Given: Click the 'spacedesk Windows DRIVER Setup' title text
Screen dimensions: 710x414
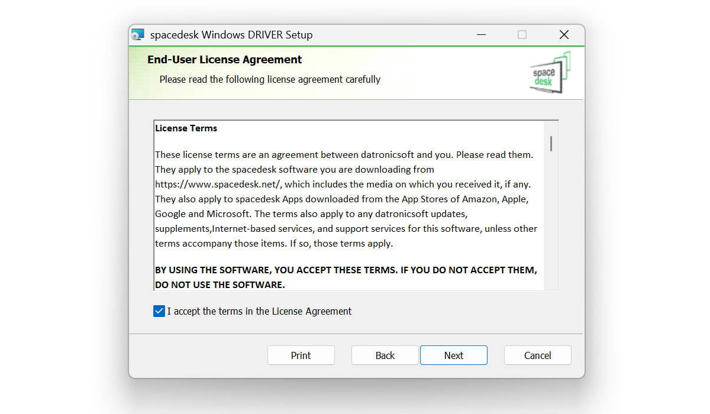Looking at the screenshot, I should tap(231, 35).
